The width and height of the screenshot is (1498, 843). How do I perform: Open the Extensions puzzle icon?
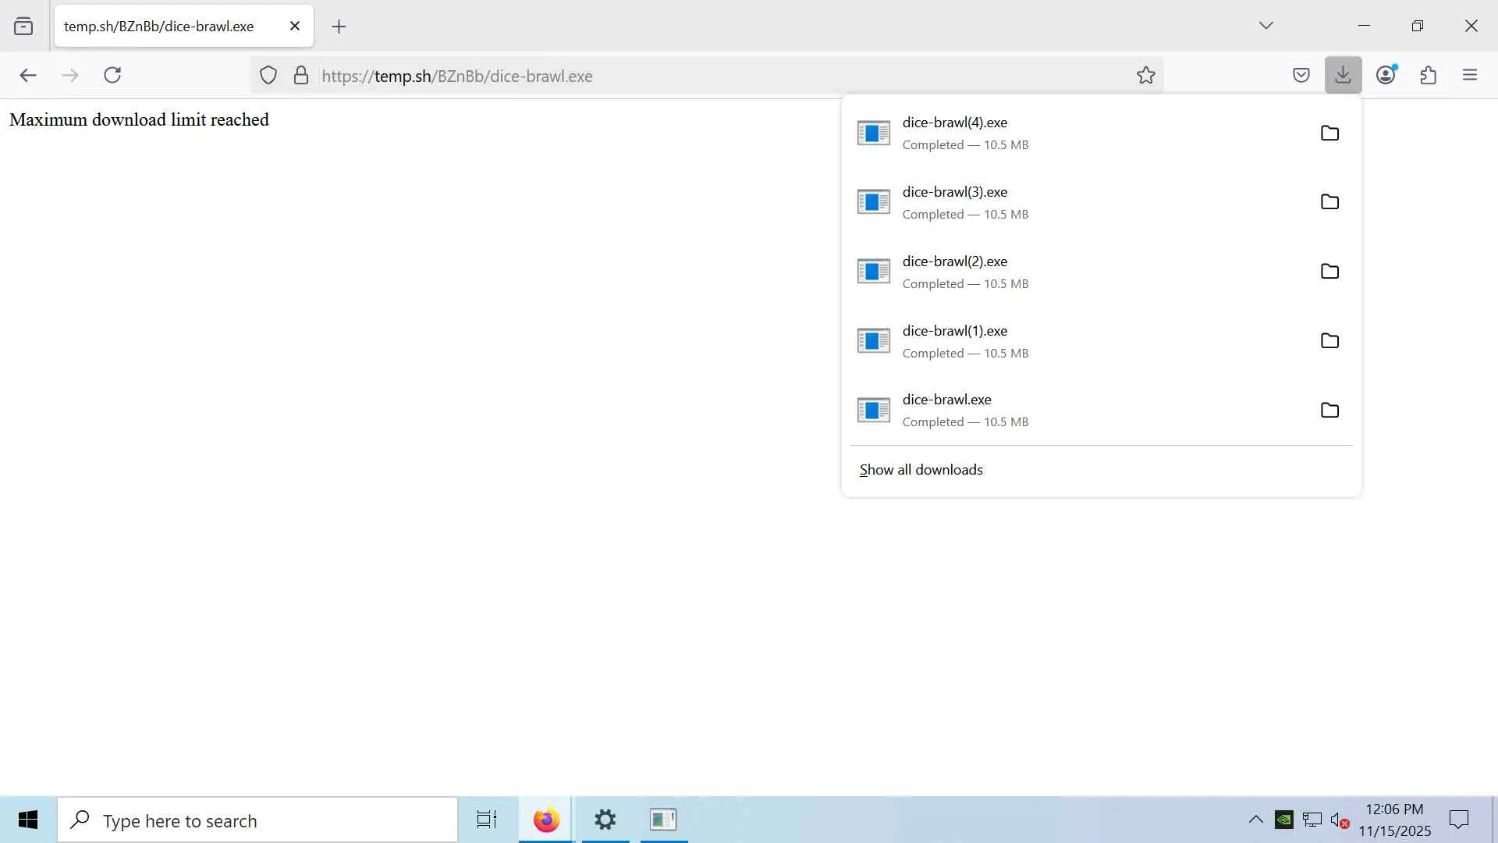[x=1428, y=76]
